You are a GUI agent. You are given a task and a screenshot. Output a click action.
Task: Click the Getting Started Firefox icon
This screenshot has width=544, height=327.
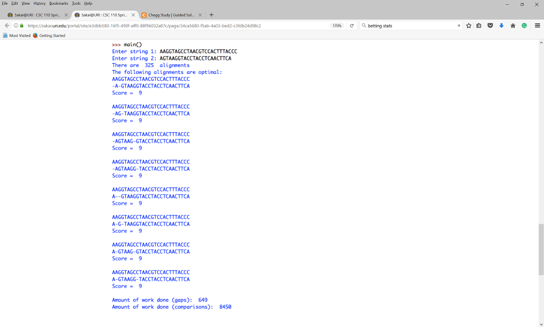(35, 35)
